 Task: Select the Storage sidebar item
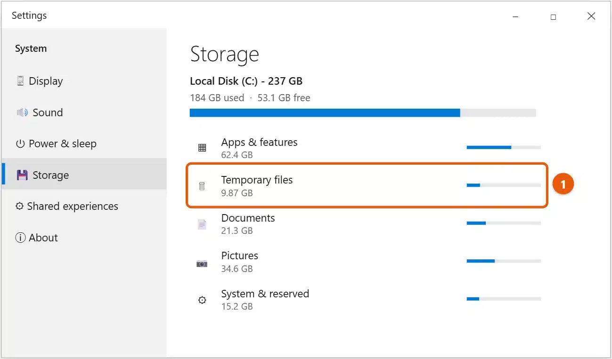click(x=84, y=174)
